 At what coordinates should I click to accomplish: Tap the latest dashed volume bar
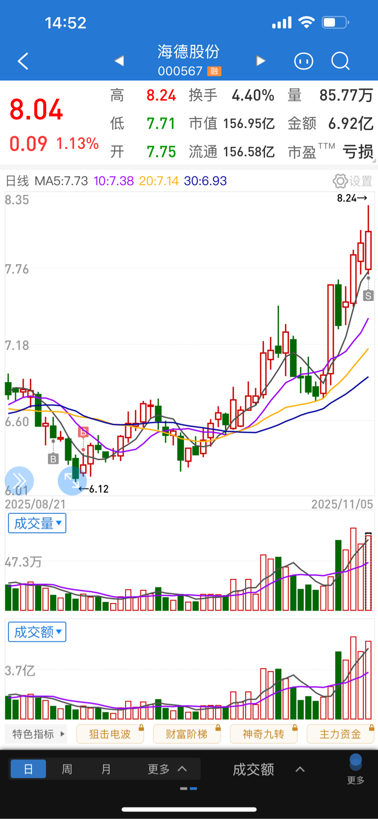pyautogui.click(x=368, y=572)
